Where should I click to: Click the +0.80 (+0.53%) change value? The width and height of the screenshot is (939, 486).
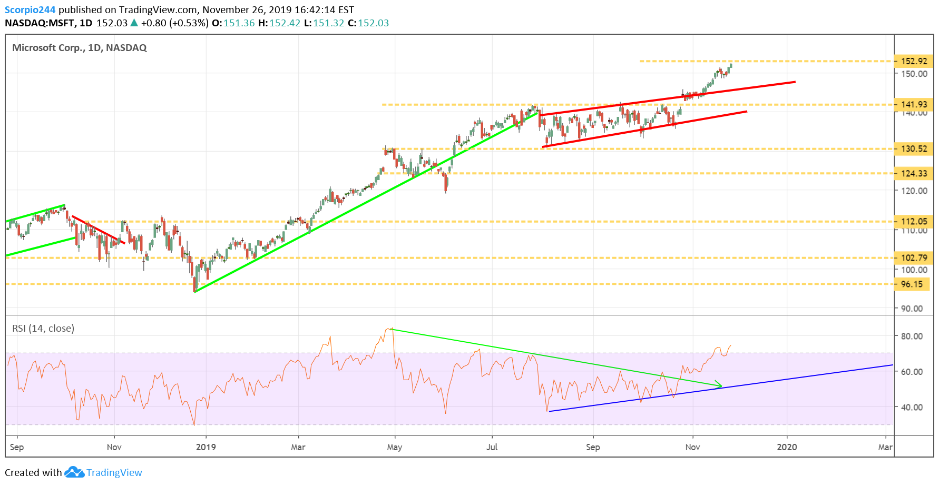[x=175, y=23]
